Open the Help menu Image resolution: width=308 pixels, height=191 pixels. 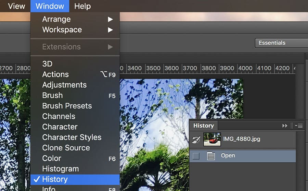point(82,6)
